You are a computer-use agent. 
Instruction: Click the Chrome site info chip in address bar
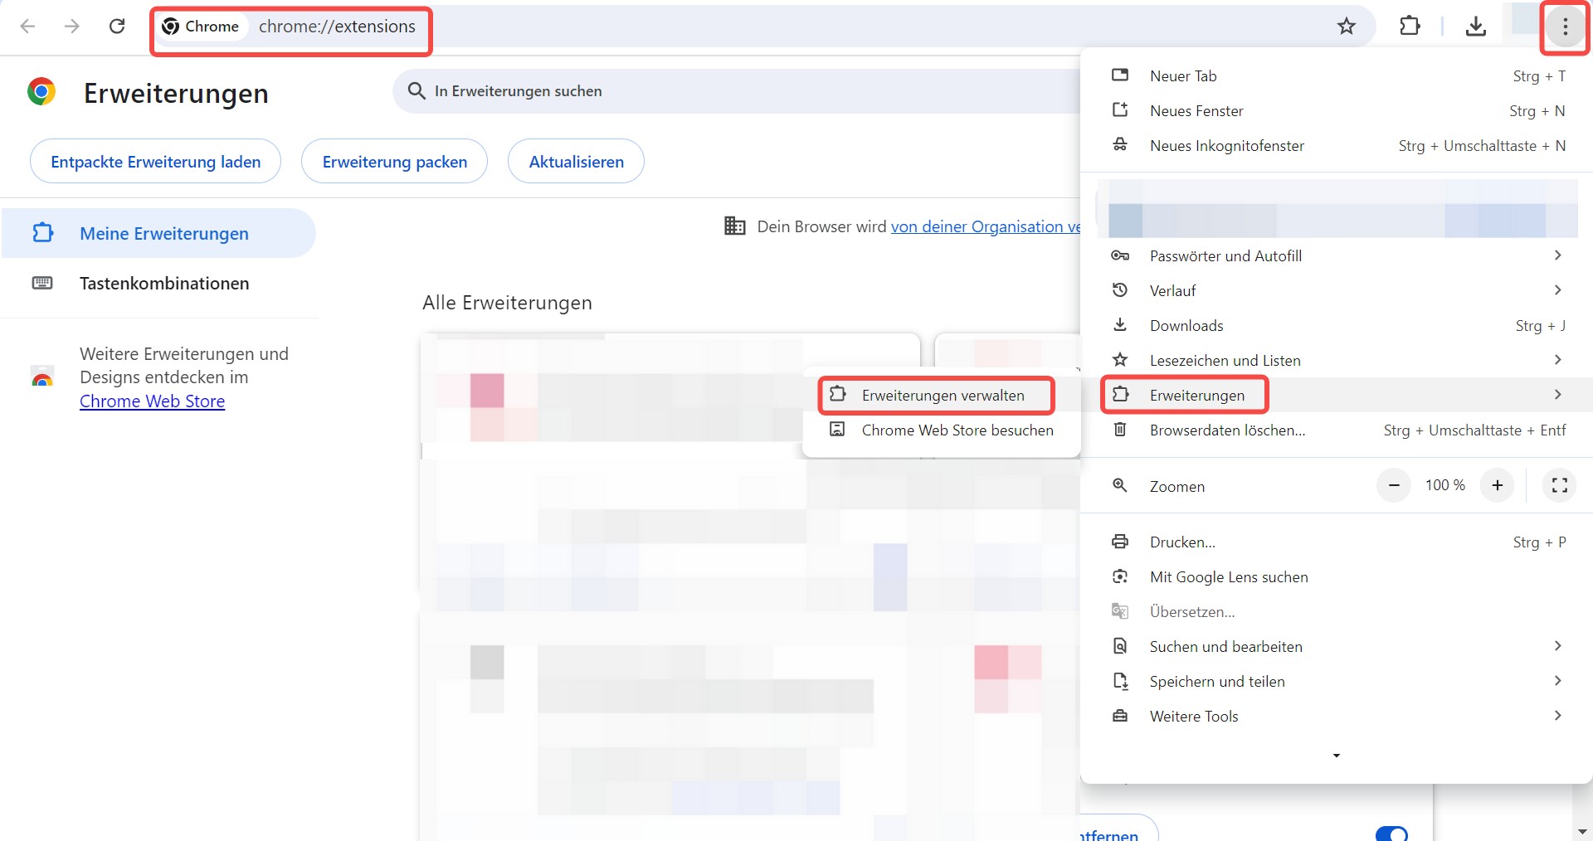pos(202,27)
